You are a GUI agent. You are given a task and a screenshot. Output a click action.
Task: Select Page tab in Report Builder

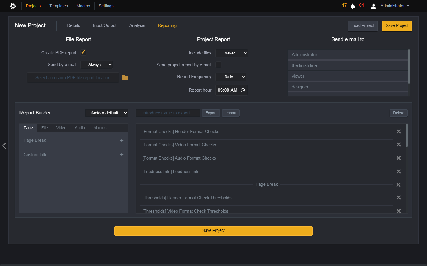coord(28,128)
